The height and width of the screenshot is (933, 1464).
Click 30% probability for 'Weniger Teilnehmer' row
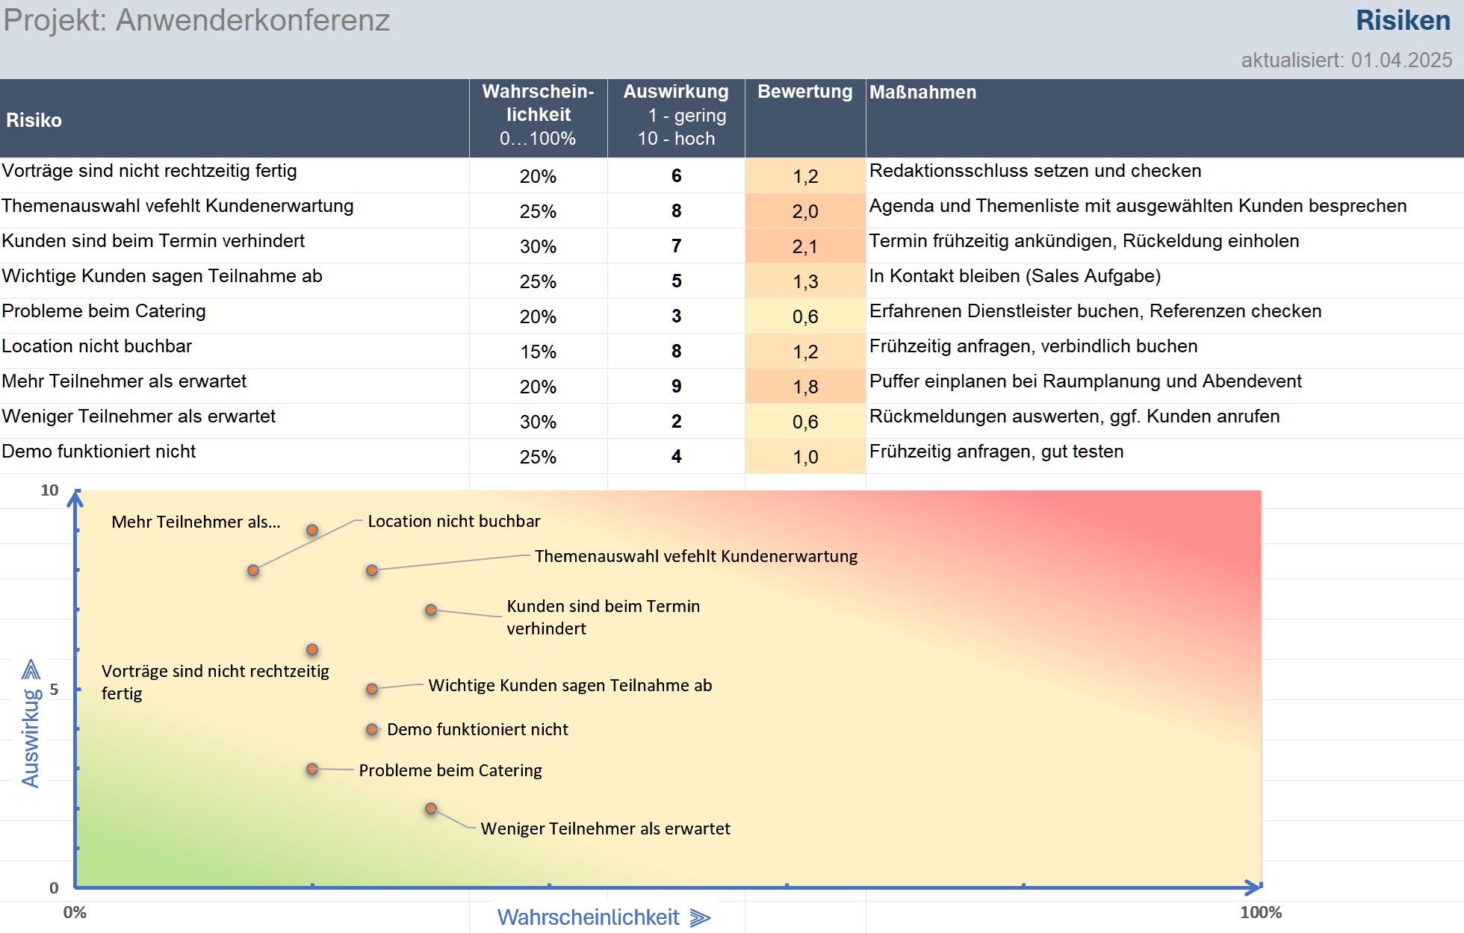tap(538, 422)
